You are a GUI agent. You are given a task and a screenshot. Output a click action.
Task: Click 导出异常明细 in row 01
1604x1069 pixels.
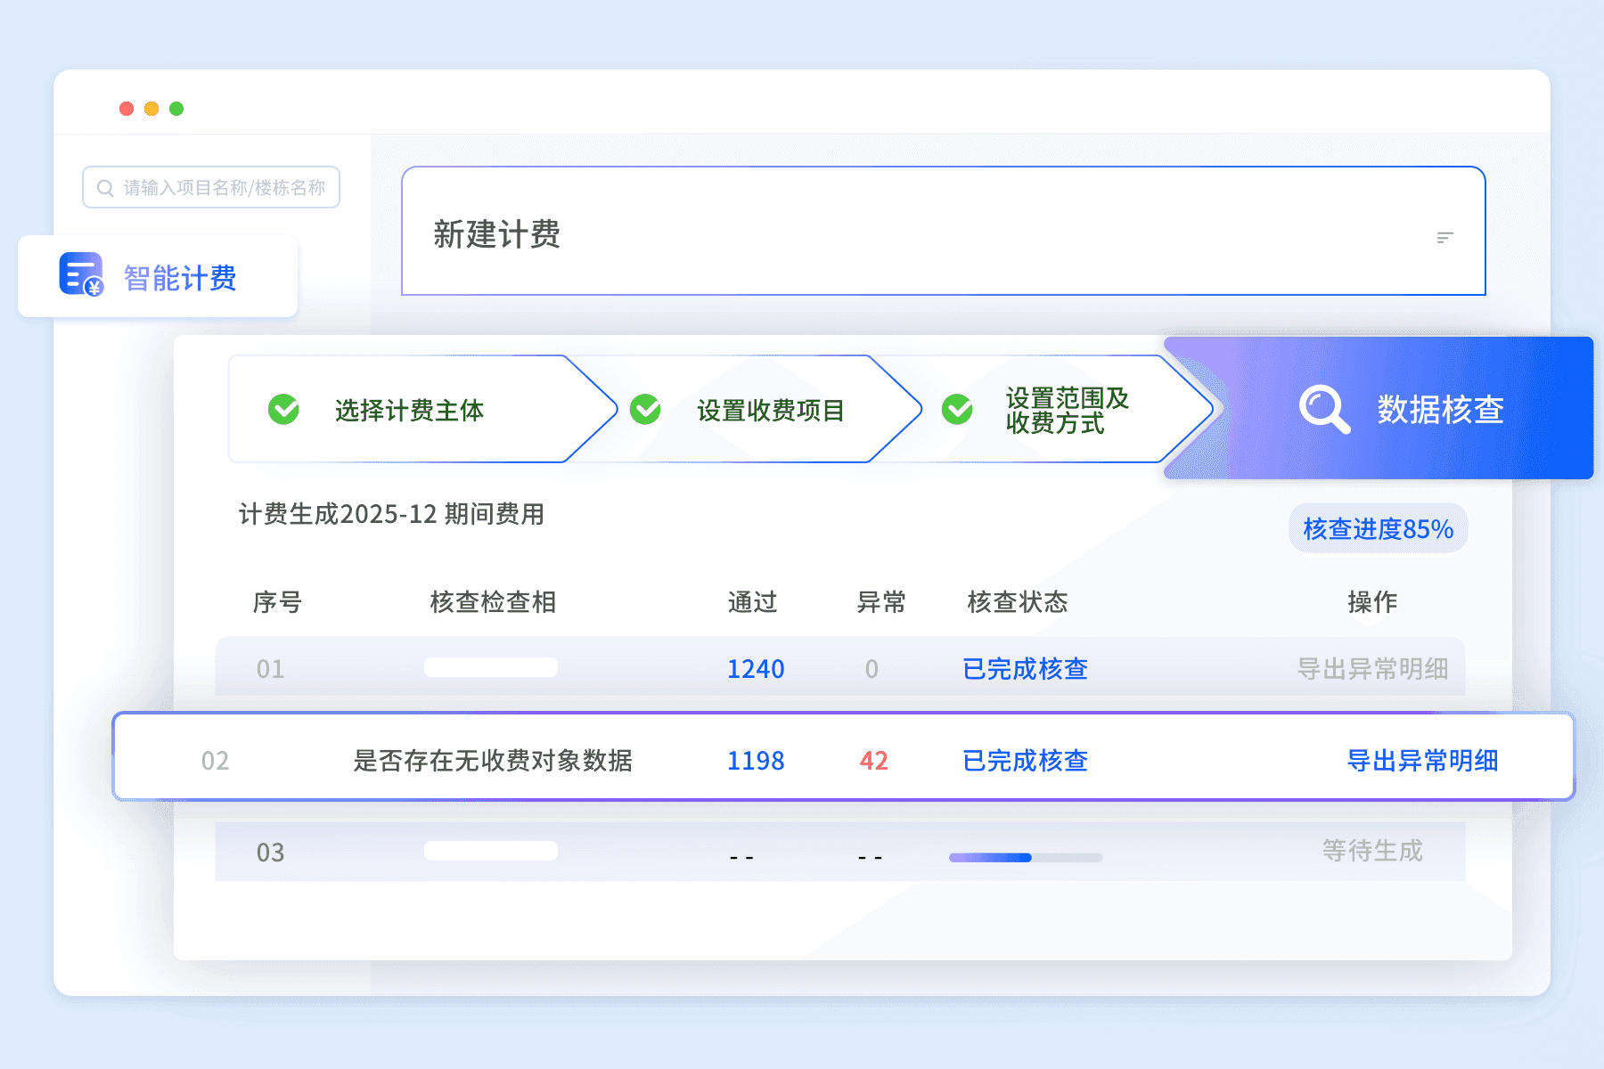[x=1372, y=669]
